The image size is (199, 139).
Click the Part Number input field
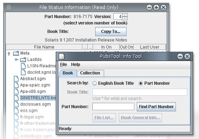(113, 107)
